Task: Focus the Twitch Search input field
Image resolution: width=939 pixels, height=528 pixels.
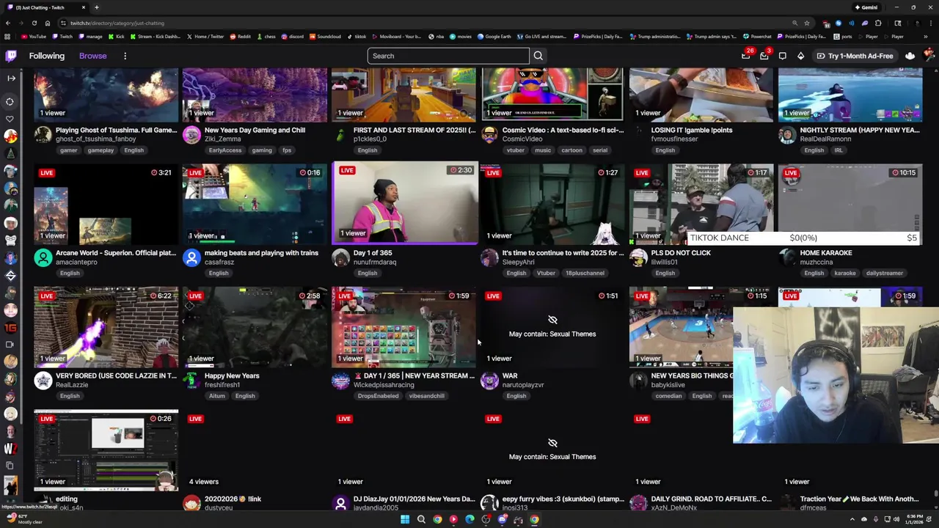Action: click(447, 56)
